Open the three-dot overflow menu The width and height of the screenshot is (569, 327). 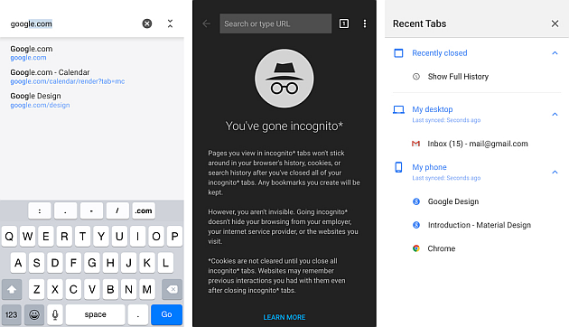pyautogui.click(x=365, y=23)
